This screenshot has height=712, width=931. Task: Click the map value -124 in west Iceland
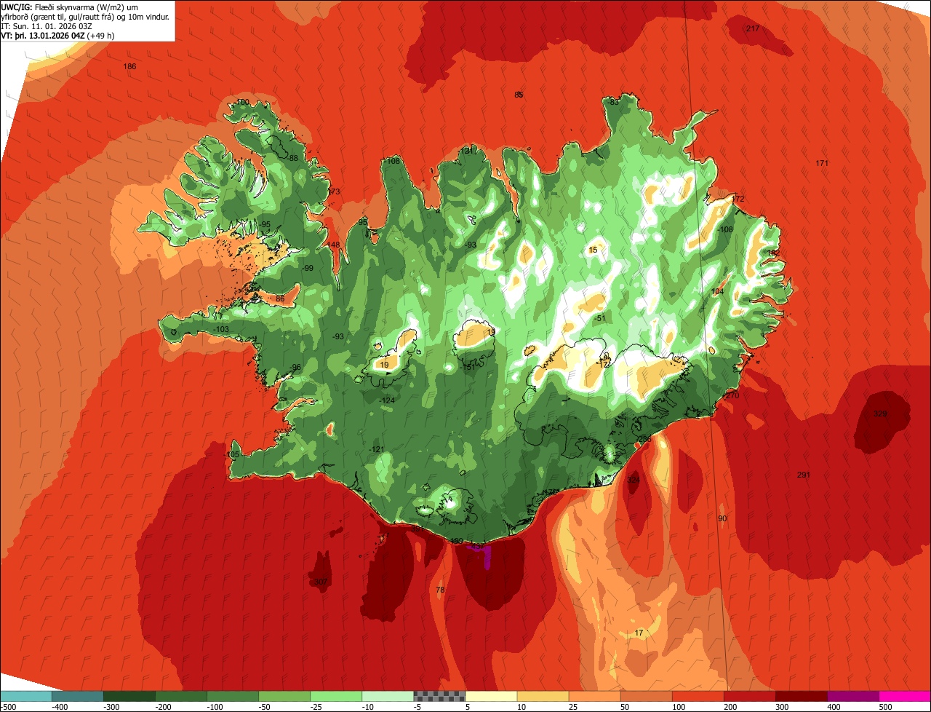[x=387, y=400]
